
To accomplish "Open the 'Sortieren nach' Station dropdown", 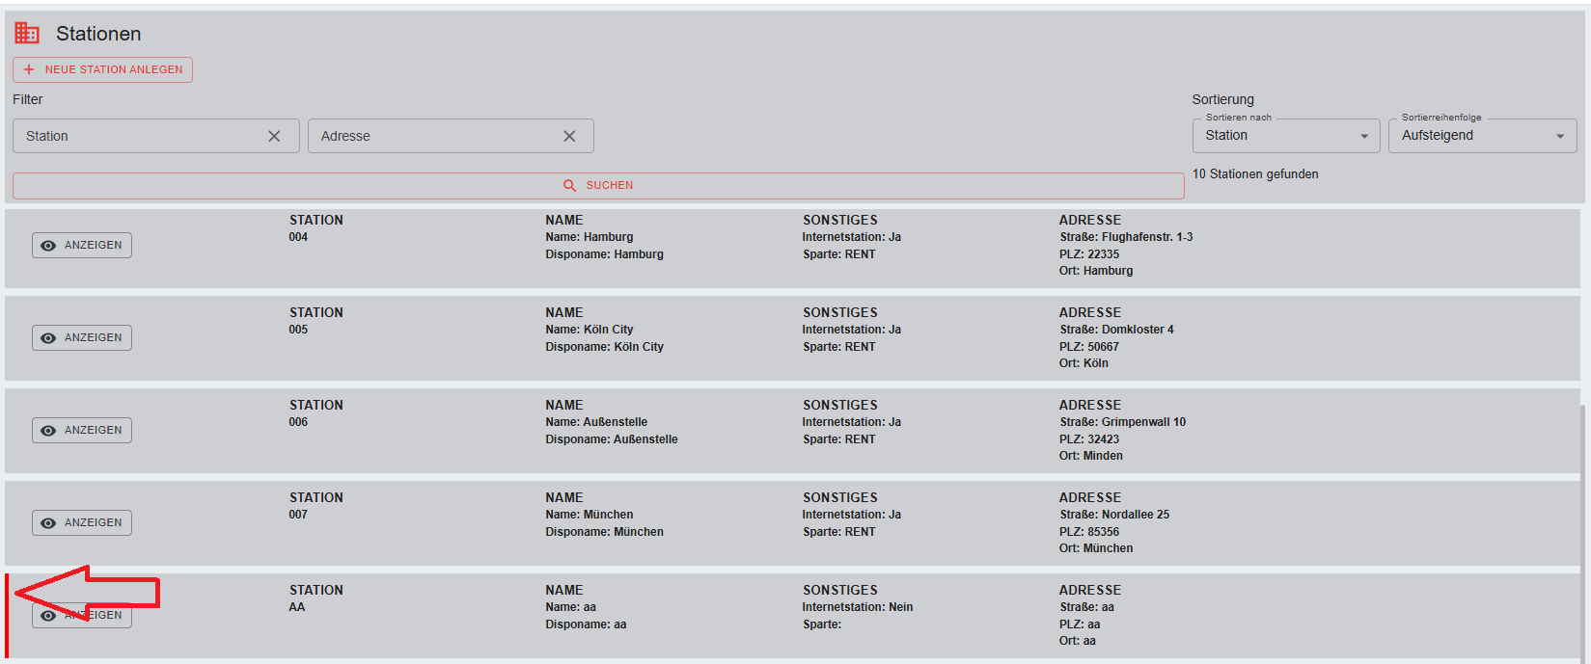I will tap(1285, 136).
